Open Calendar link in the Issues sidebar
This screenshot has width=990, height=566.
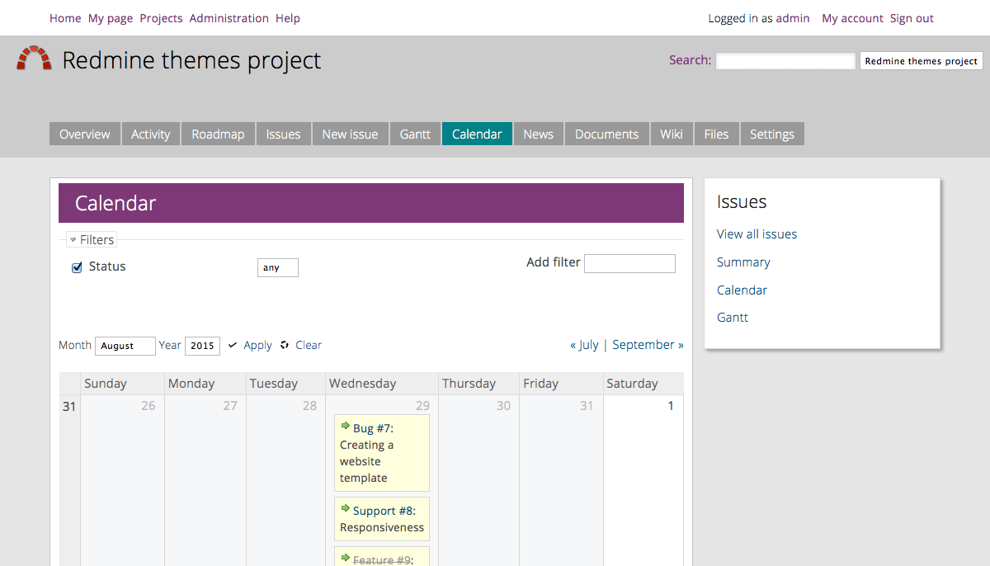pyautogui.click(x=742, y=290)
